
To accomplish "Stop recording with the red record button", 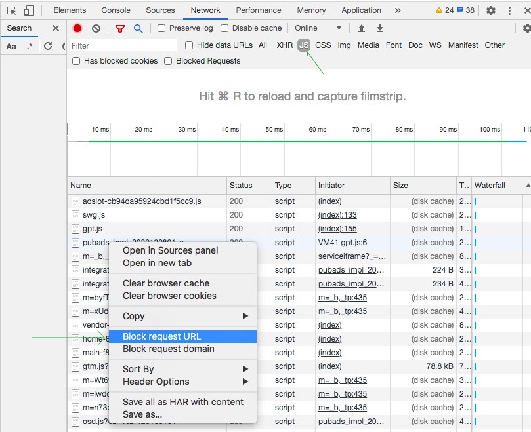I will [x=77, y=28].
